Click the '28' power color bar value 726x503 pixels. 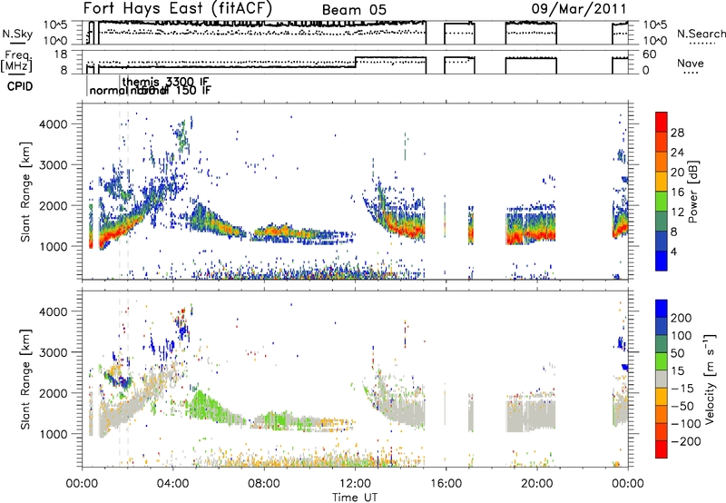click(677, 133)
